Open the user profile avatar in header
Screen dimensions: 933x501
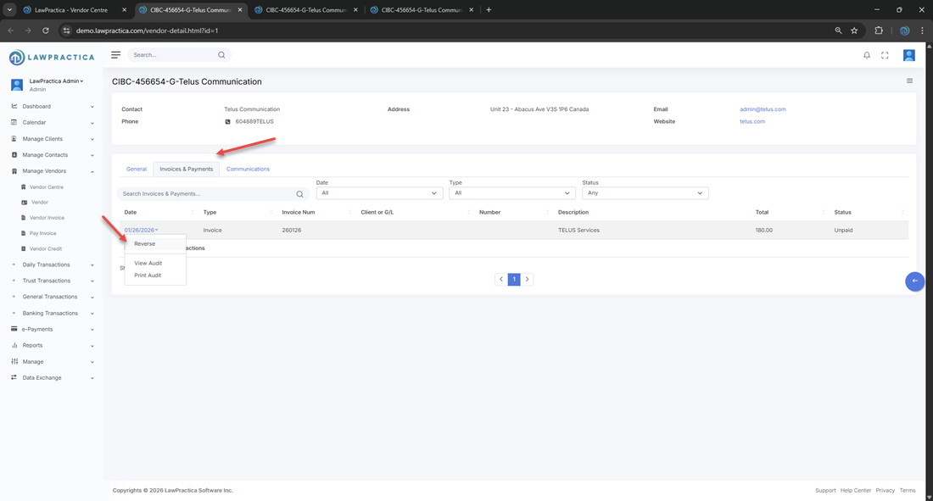(x=908, y=55)
